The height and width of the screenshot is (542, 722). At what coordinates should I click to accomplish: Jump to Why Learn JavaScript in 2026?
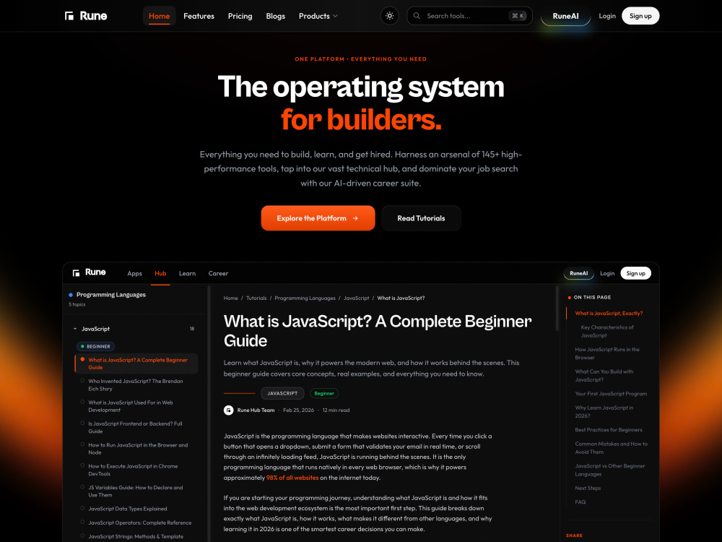[604, 412]
